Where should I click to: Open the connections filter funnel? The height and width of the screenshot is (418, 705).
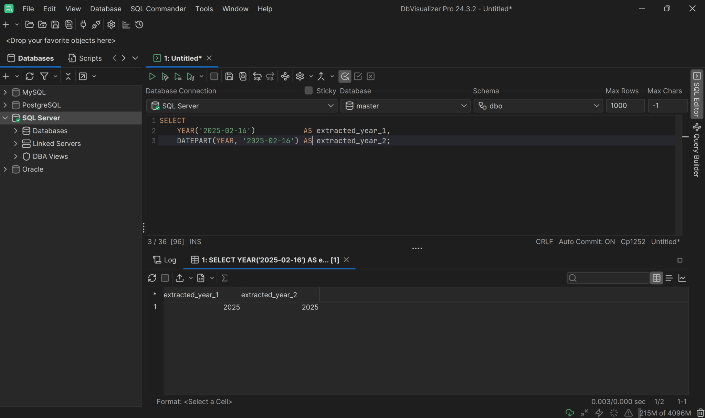pos(45,76)
